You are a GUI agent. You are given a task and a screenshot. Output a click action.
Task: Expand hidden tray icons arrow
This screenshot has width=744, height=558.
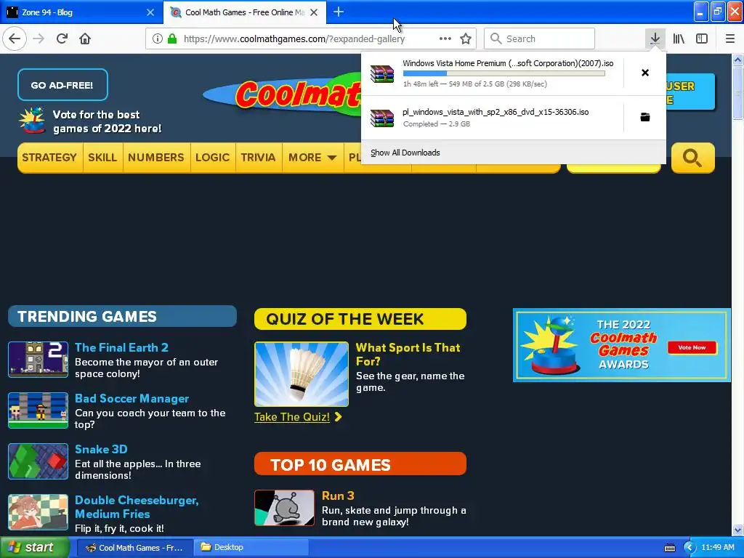(690, 548)
